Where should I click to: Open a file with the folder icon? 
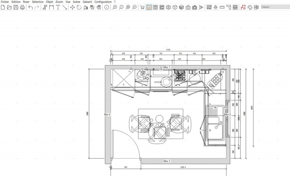[x=9, y=7]
